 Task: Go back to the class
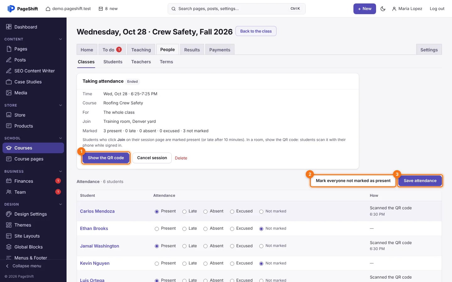(256, 31)
